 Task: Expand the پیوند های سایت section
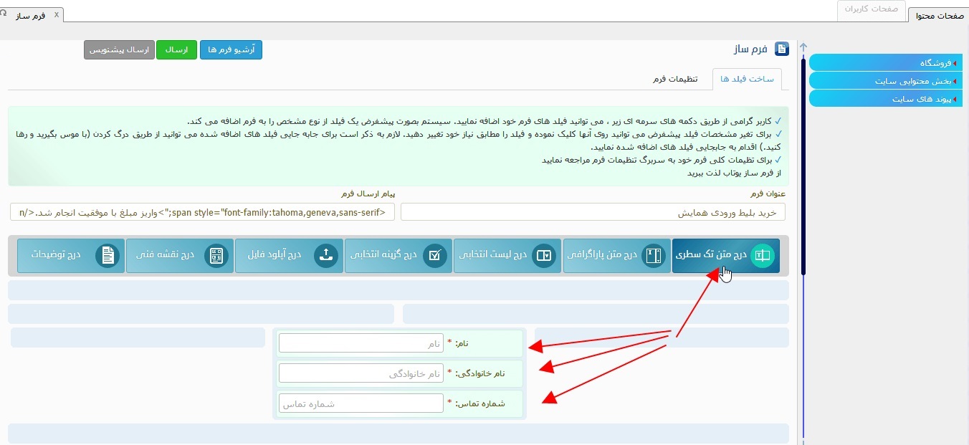[886, 99]
